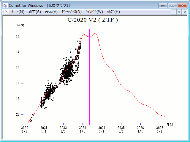Restore down the 光度グラフ1 child window

(x=179, y=12)
